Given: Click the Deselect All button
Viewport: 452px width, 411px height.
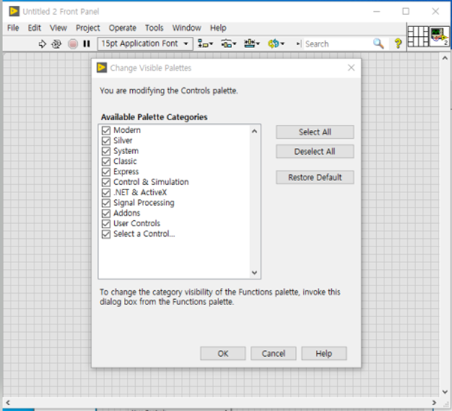Looking at the screenshot, I should coord(315,152).
